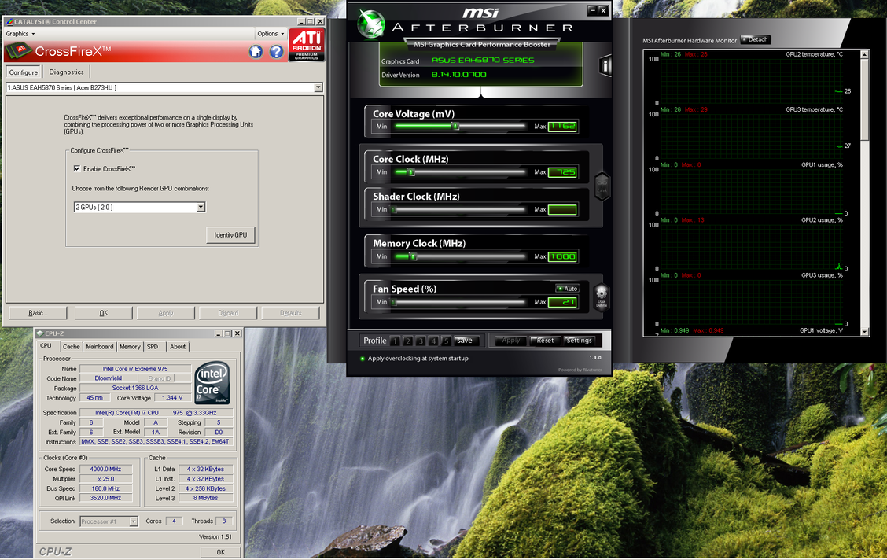This screenshot has width=887, height=560.
Task: Click the Catalyst home icon
Action: click(256, 51)
